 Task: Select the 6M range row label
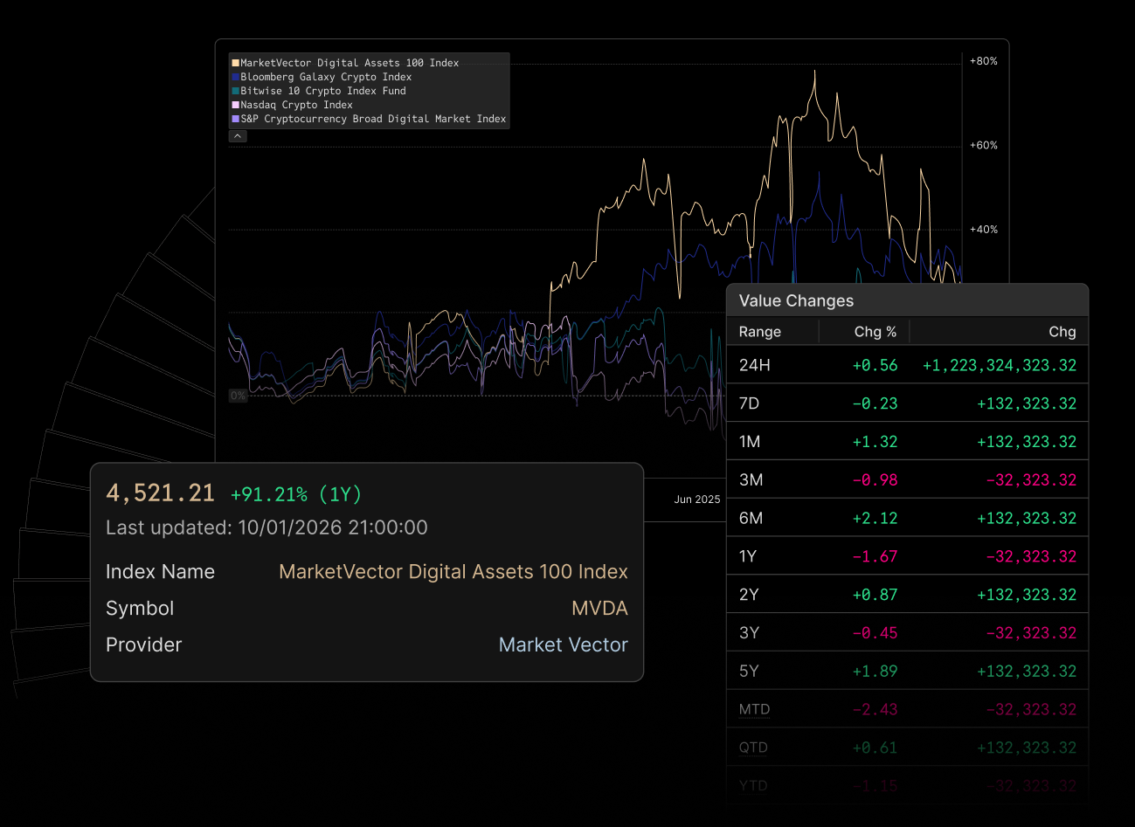pos(751,519)
